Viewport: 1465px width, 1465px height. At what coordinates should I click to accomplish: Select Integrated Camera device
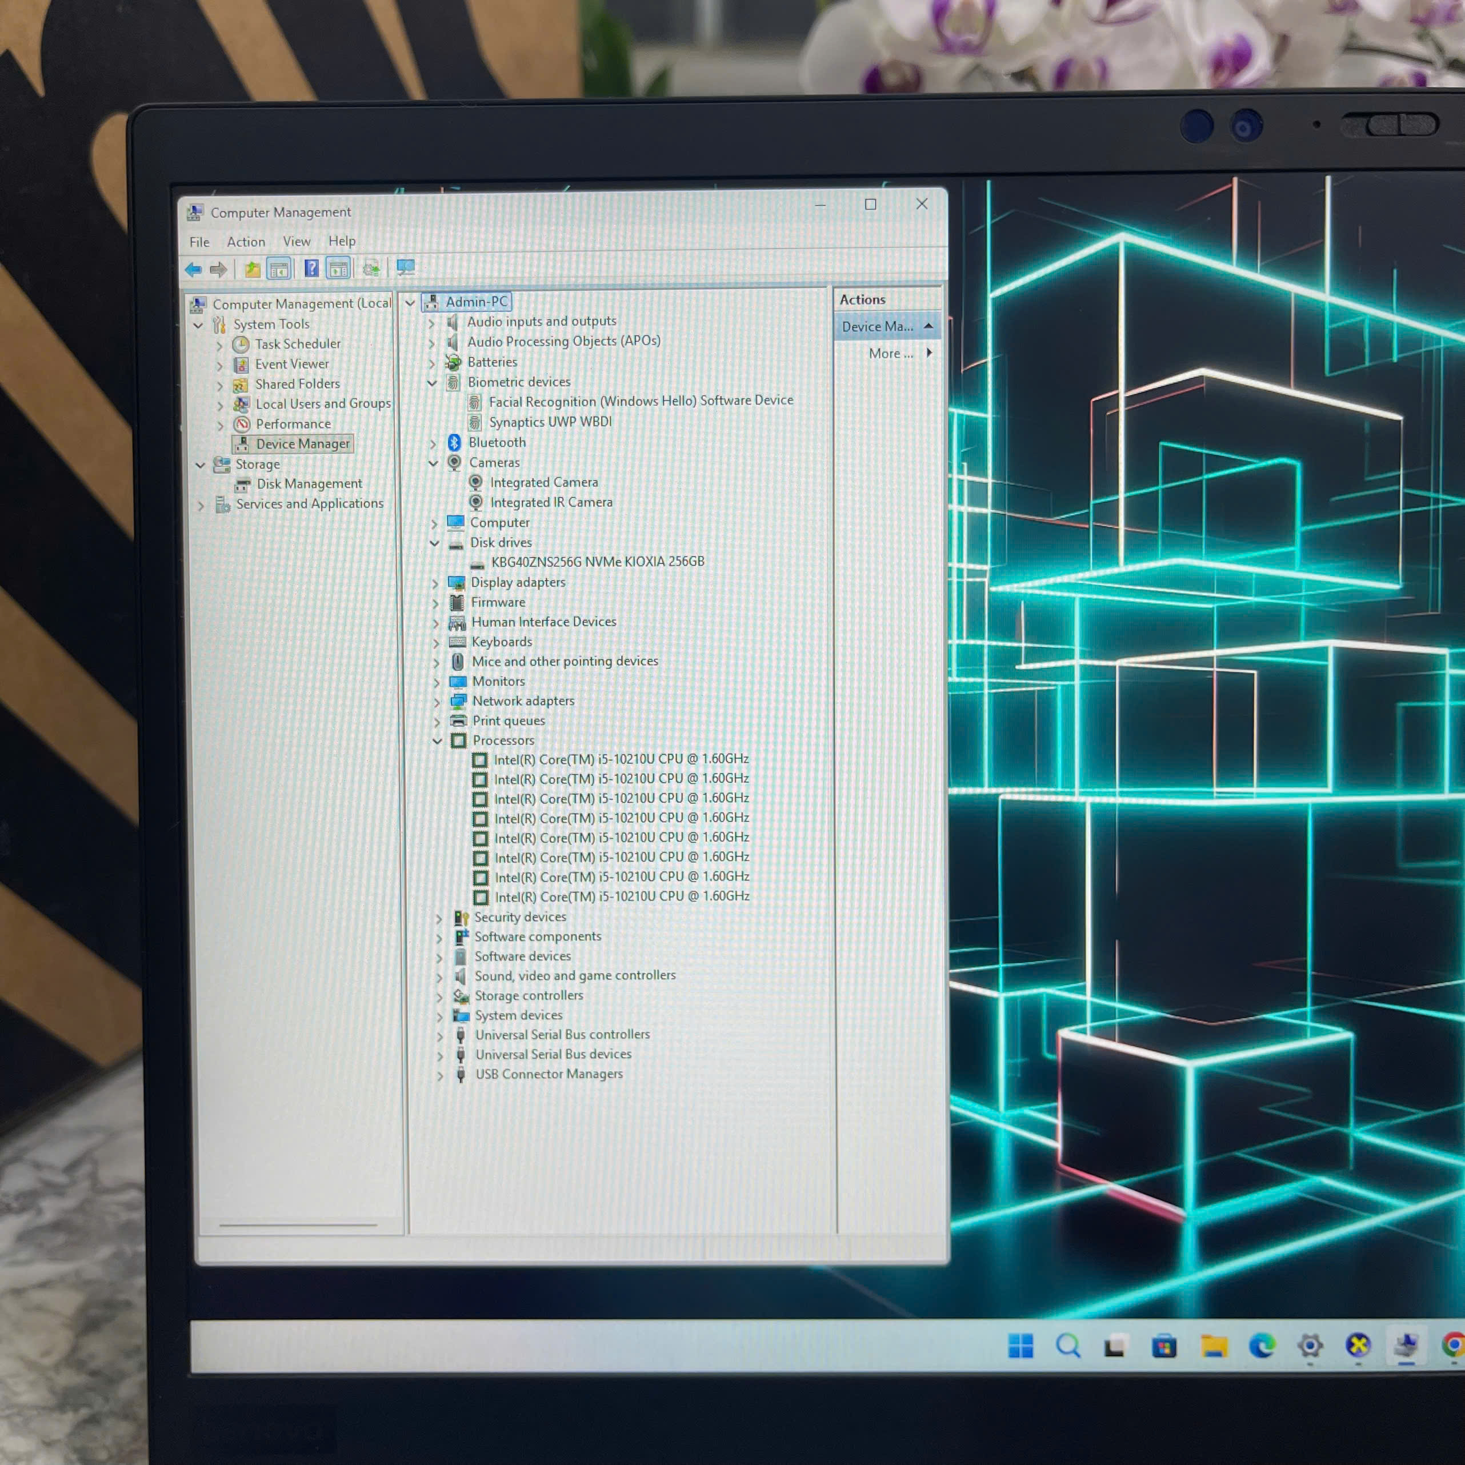point(544,482)
